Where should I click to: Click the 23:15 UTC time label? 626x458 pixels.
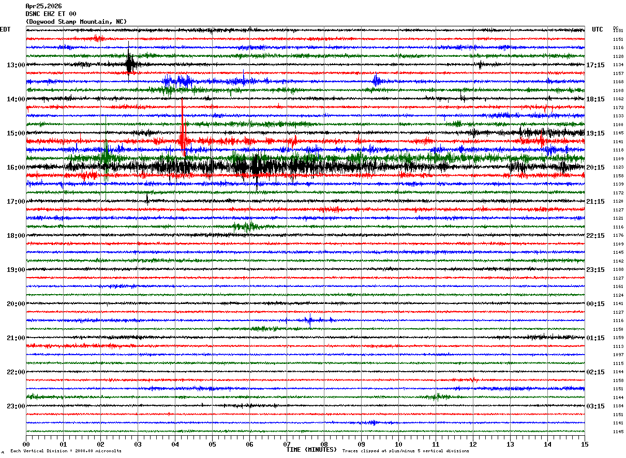coord(595,270)
